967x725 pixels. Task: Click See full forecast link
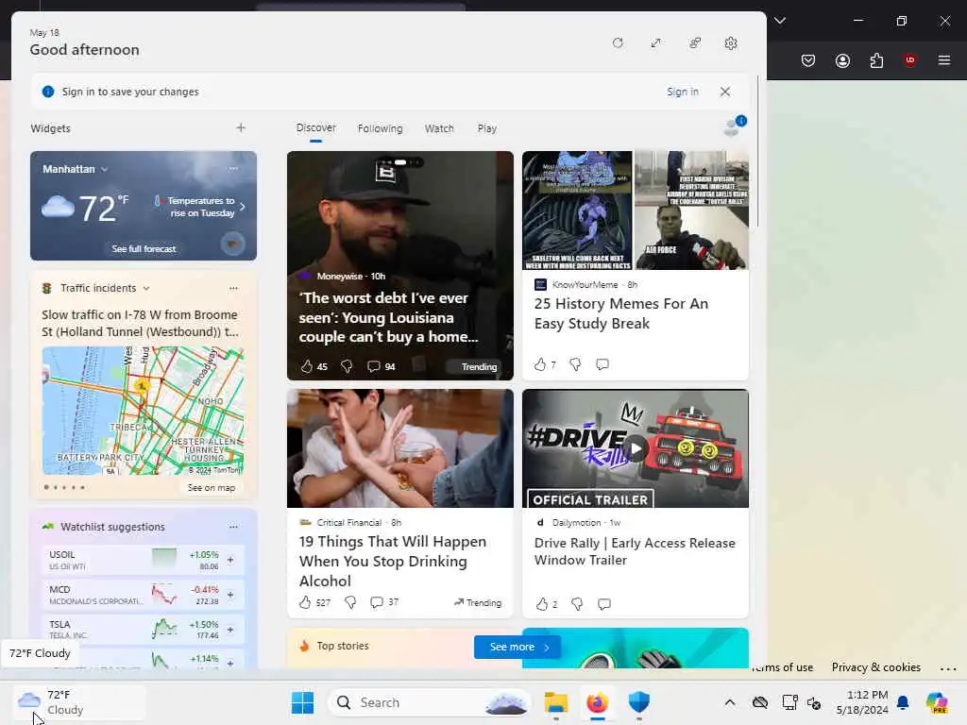click(144, 248)
